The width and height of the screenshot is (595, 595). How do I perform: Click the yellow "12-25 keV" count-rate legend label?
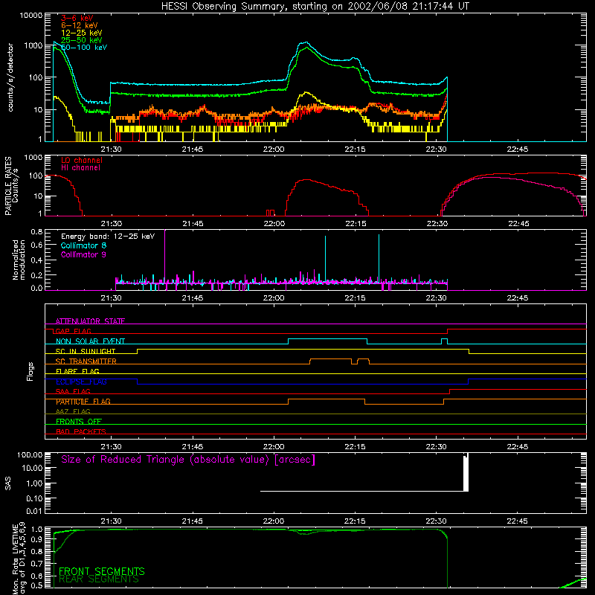(x=82, y=33)
